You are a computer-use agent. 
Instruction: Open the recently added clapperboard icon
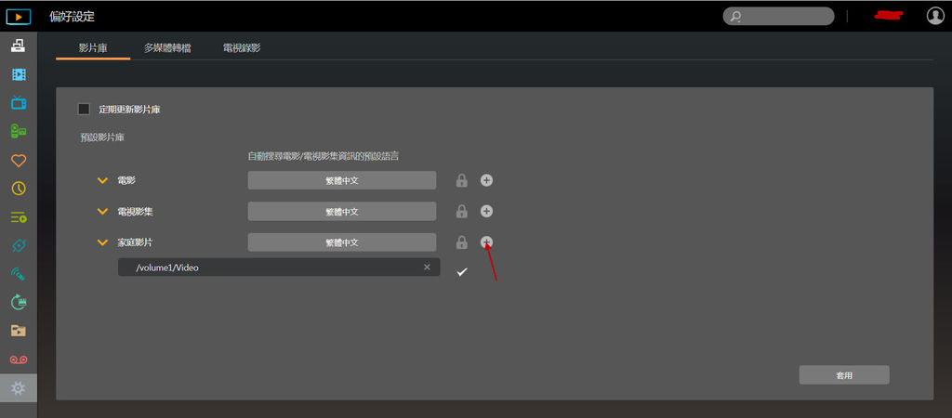(x=19, y=302)
